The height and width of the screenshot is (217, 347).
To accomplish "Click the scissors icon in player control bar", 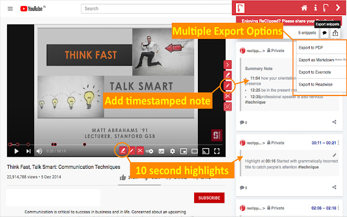I will coord(140,151).
